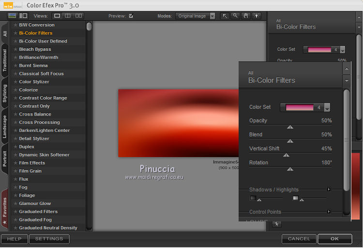Image resolution: width=363 pixels, height=248 pixels.
Task: Confirm with the OK button
Action: (335, 239)
